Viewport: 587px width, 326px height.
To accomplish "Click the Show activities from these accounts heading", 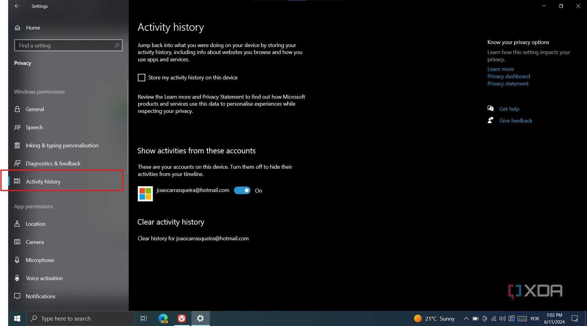I will 196,151.
